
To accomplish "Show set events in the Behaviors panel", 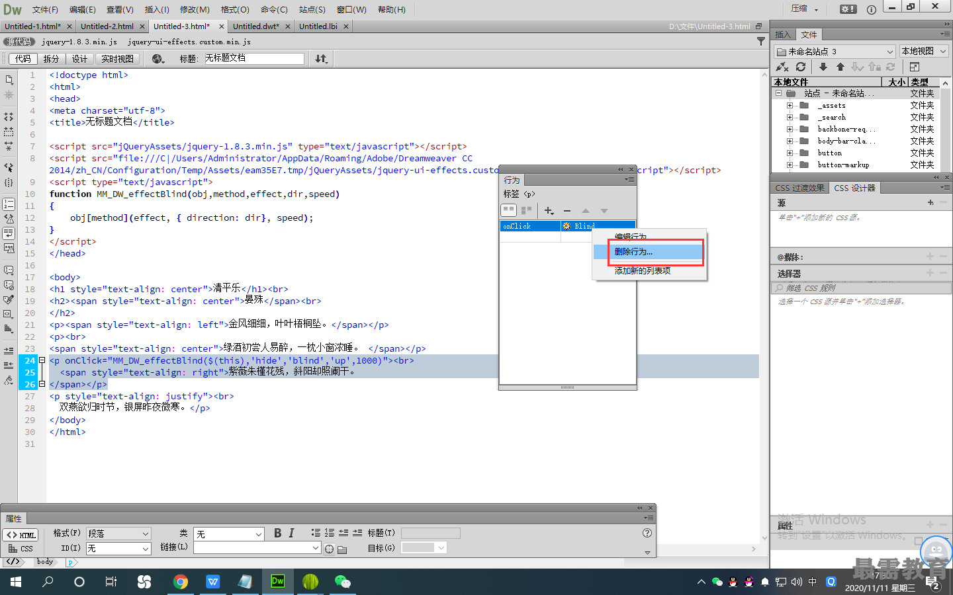I will click(508, 210).
